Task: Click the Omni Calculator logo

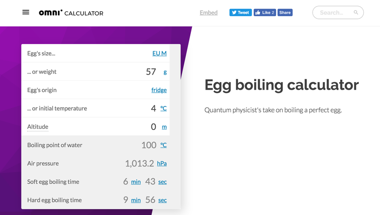Action: pos(71,13)
